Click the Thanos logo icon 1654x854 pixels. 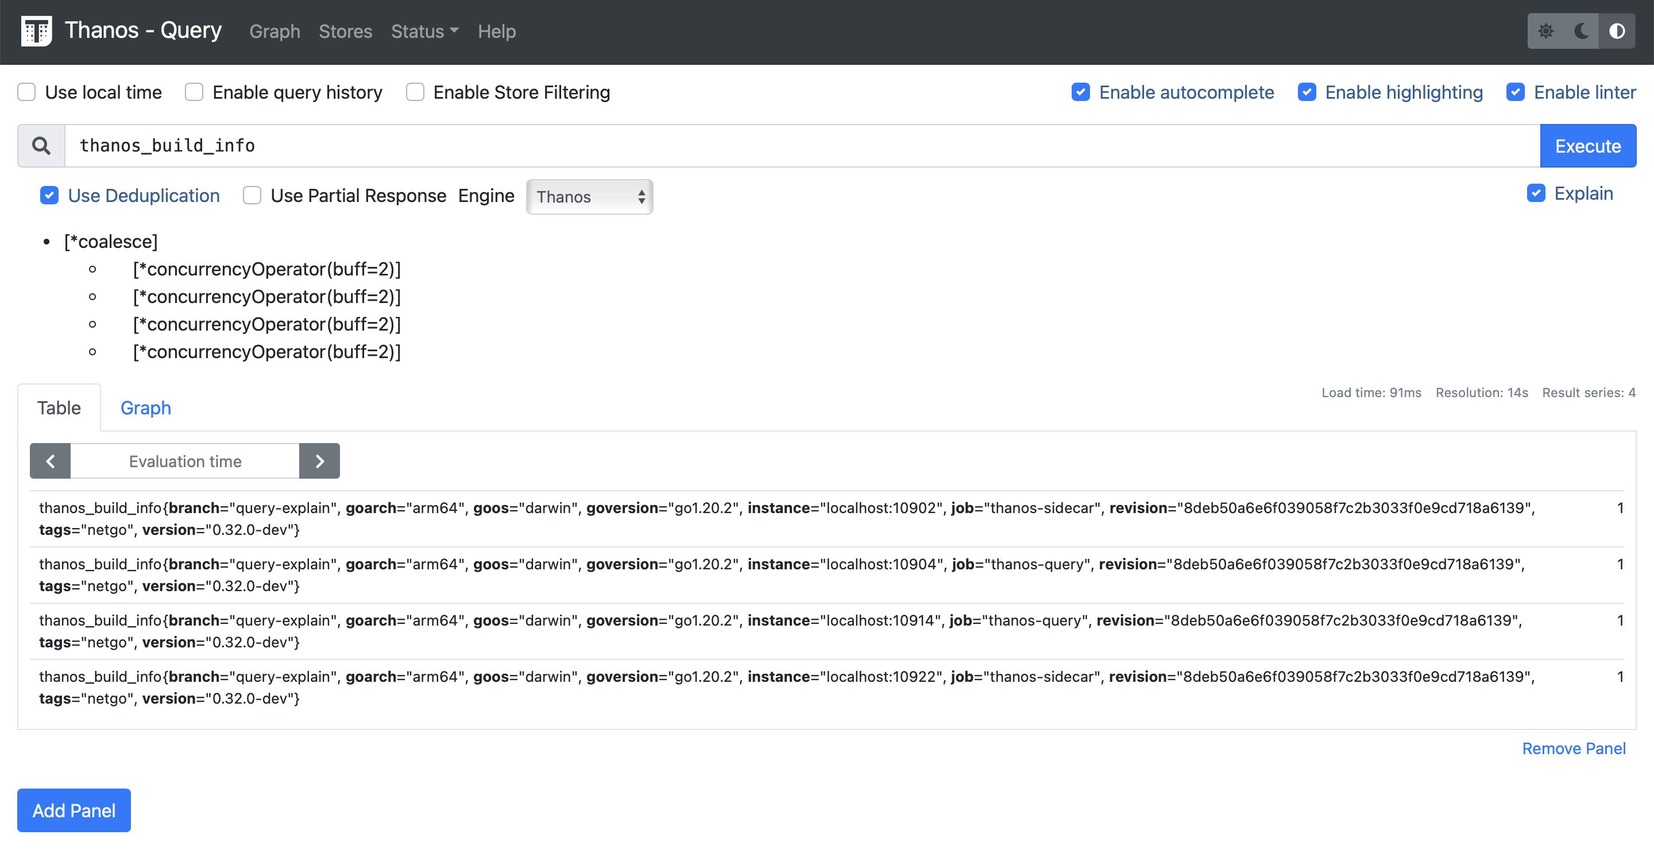point(36,31)
